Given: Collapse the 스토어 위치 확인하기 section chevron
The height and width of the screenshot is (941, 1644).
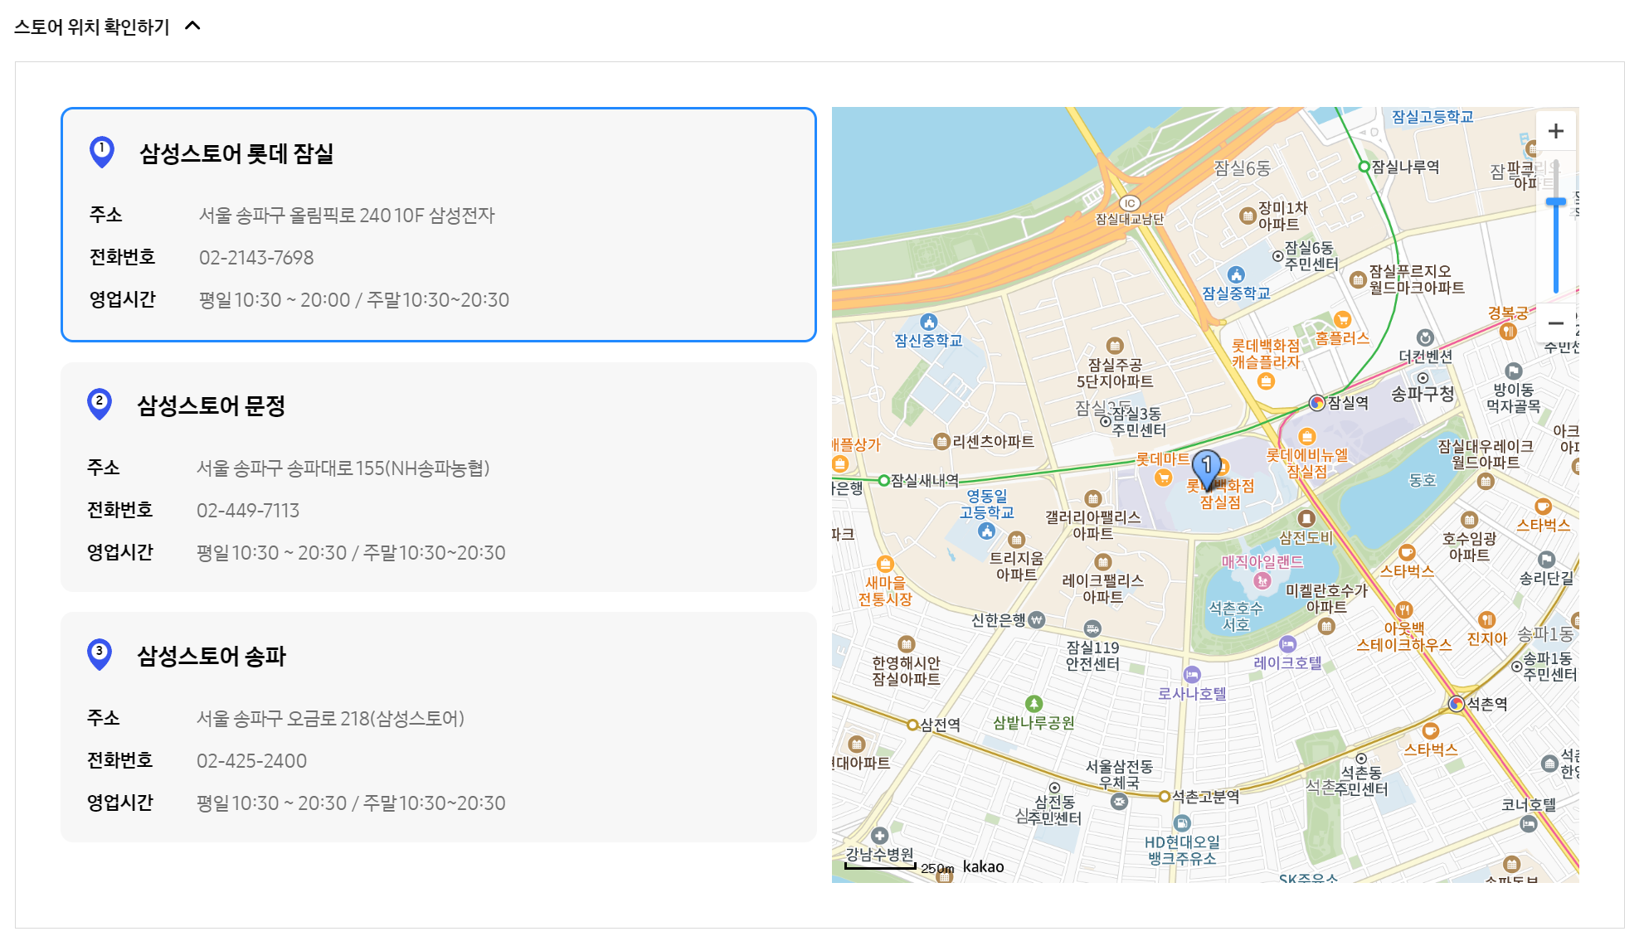Looking at the screenshot, I should coord(192,26).
